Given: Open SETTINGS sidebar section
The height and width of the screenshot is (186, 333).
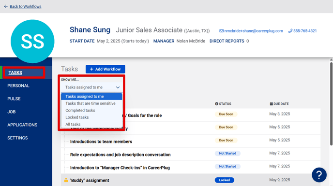Looking at the screenshot, I should point(17,138).
